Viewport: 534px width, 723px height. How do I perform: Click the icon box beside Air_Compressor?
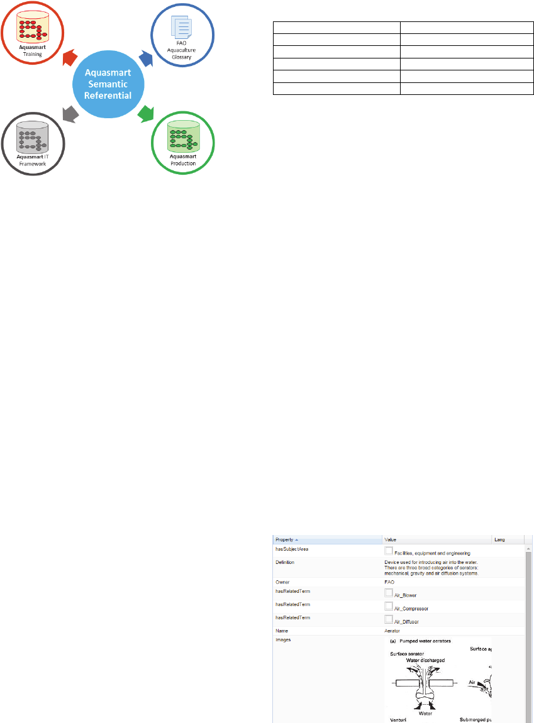pyautogui.click(x=389, y=606)
